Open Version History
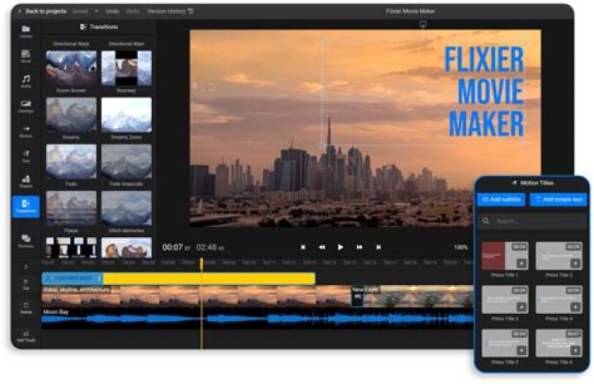594x384 pixels. pos(169,12)
